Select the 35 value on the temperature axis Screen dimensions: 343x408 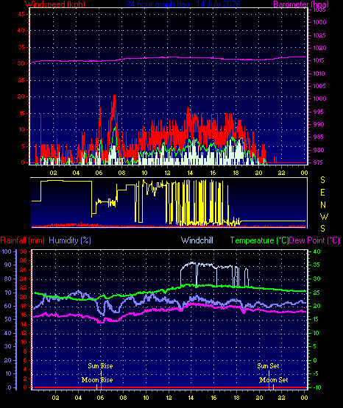tap(317, 265)
